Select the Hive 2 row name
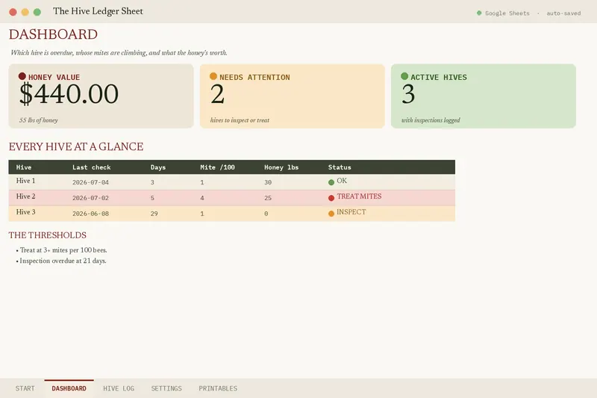597x398 pixels. pos(25,196)
